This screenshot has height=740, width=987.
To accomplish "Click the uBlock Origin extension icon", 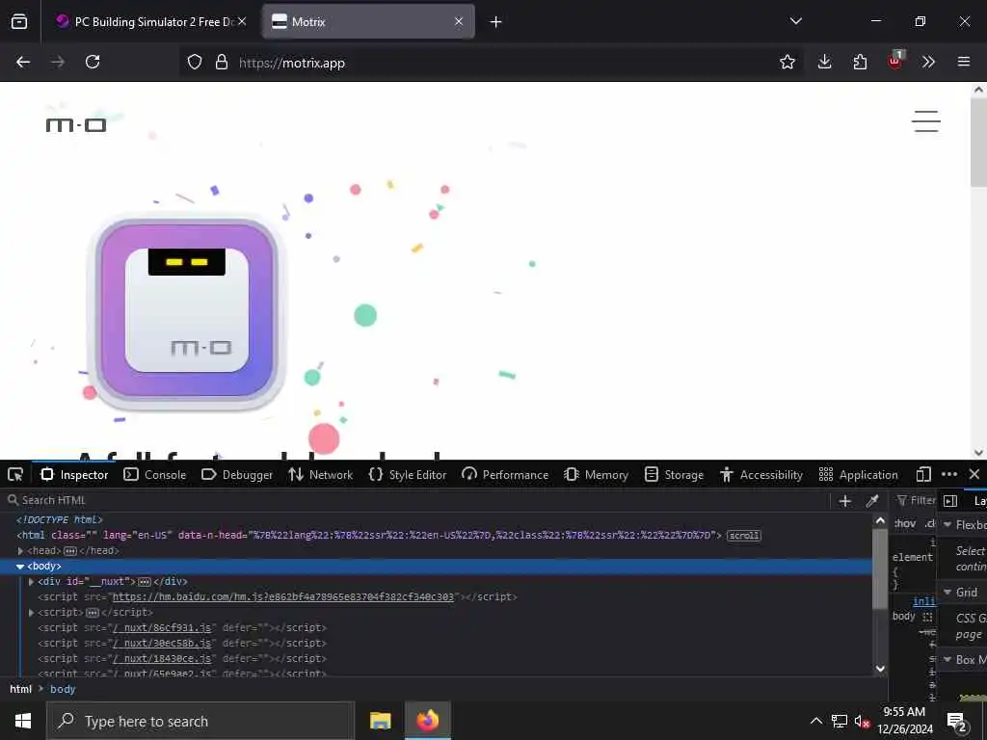I will [x=895, y=61].
